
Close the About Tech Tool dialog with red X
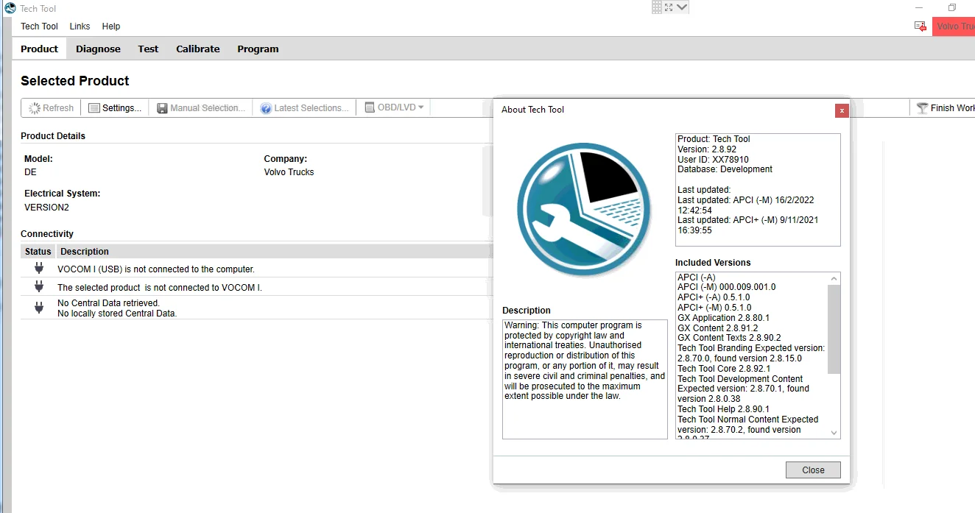coord(842,110)
